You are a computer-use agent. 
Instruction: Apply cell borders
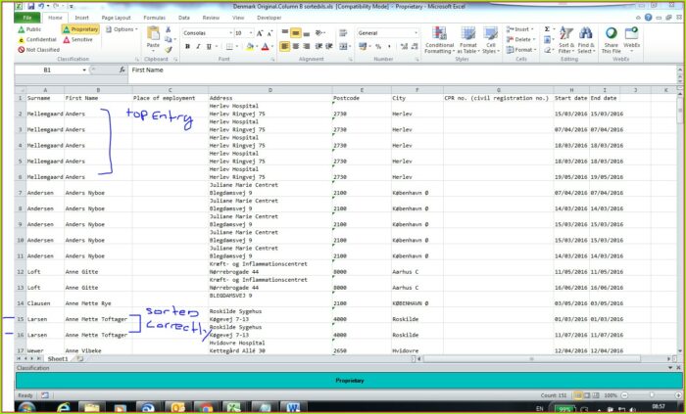point(229,46)
